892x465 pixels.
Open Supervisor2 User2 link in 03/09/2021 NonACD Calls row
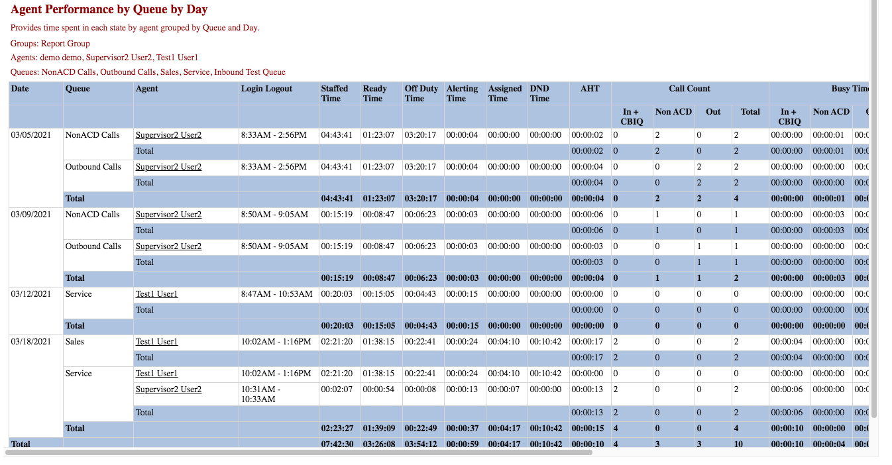(x=168, y=215)
